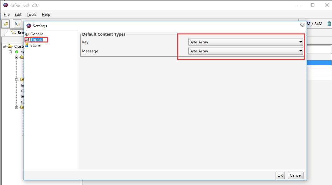Click the add connection toolbar icon
332x185 pixels.
pos(6,24)
